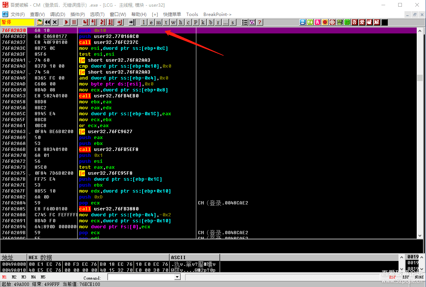Switch to memory tab M1

point(4,277)
